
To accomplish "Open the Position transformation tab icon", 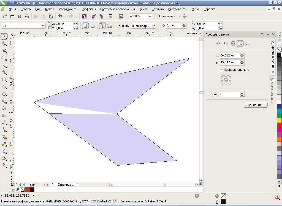I will 218,43.
